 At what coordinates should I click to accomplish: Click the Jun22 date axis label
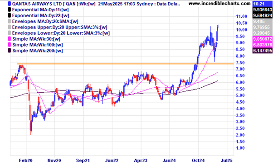tap(112, 160)
